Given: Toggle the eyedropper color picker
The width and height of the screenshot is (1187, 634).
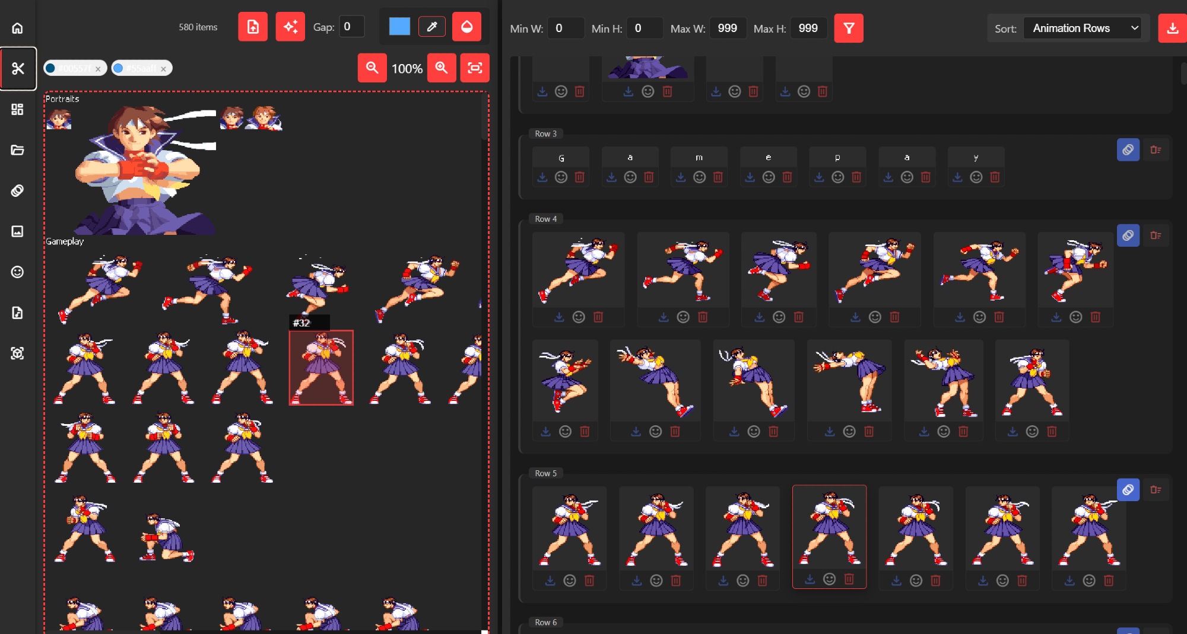Looking at the screenshot, I should [x=432, y=27].
